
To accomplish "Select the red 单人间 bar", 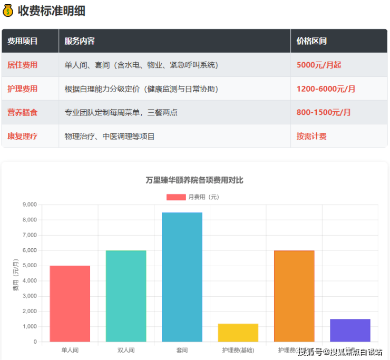I will click(70, 304).
